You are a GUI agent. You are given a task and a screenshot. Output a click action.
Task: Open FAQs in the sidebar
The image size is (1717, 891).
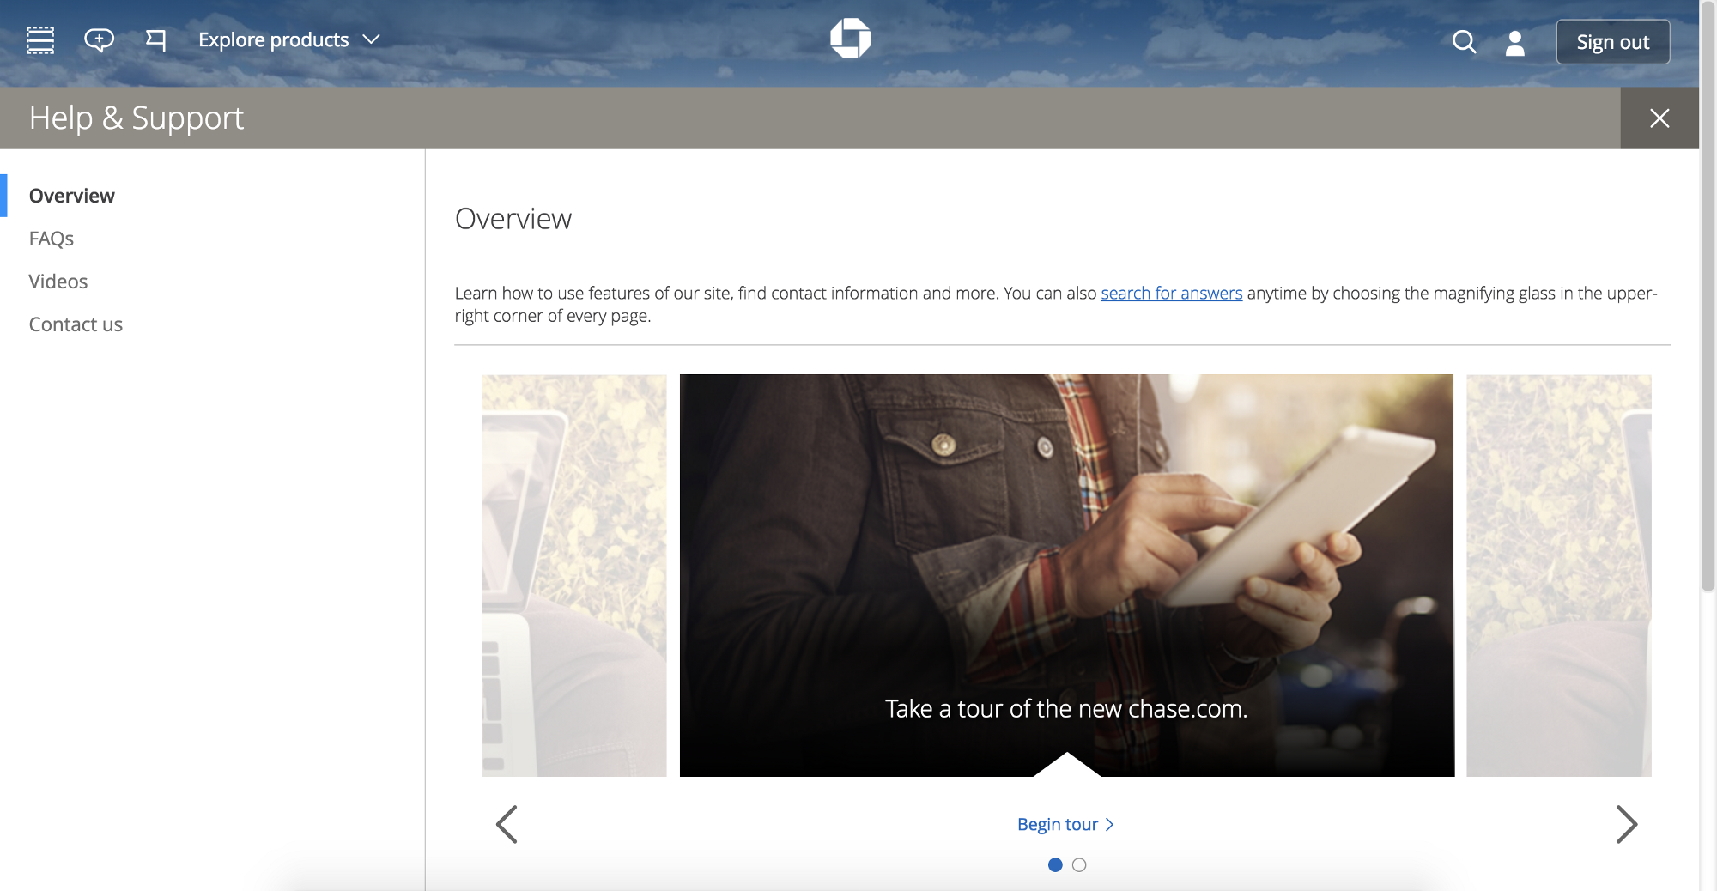[52, 239]
